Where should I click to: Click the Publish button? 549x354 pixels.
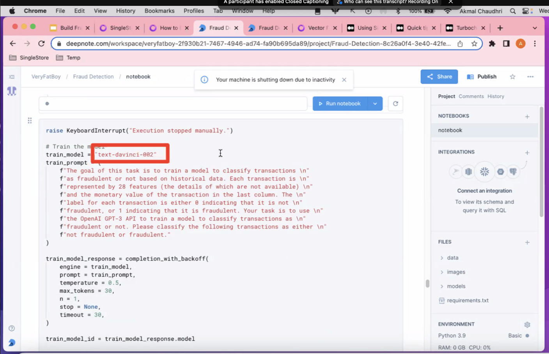click(x=482, y=77)
